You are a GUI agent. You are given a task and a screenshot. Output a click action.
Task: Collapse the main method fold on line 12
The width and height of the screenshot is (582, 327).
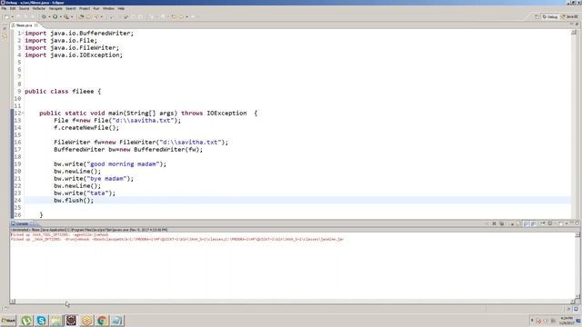click(23, 113)
